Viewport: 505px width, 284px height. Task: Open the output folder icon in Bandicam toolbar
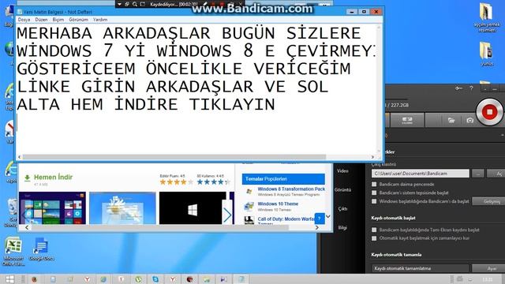tap(451, 121)
